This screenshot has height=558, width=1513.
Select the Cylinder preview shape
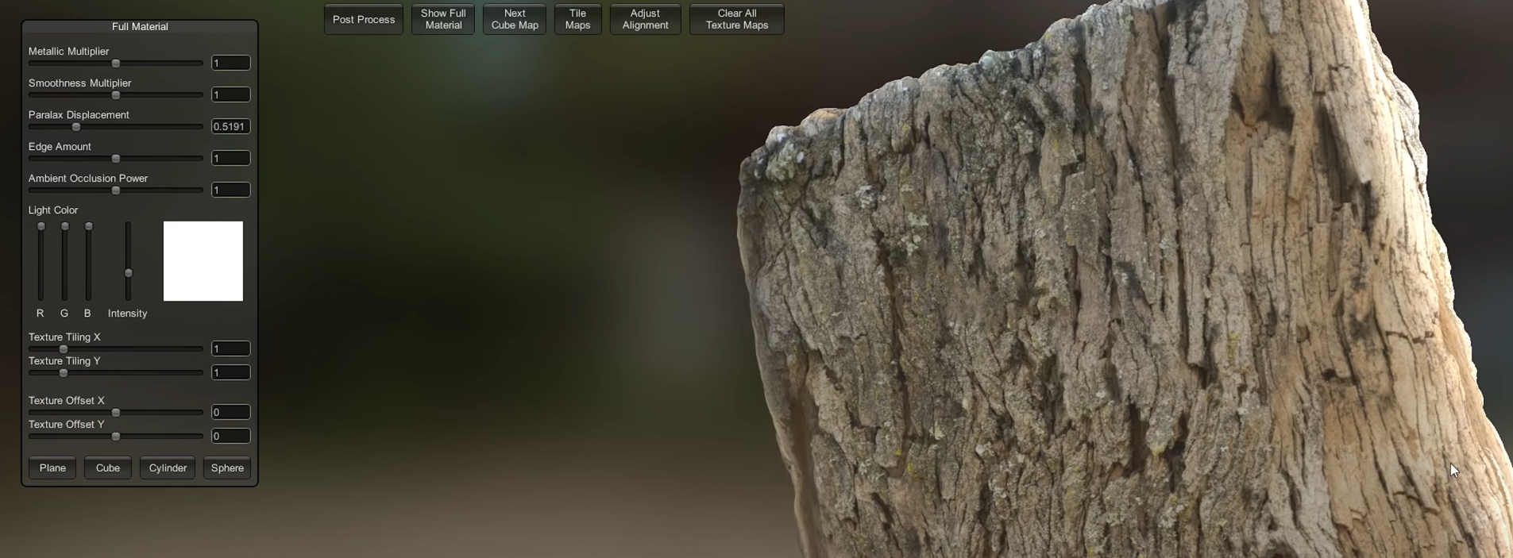pyautogui.click(x=168, y=468)
